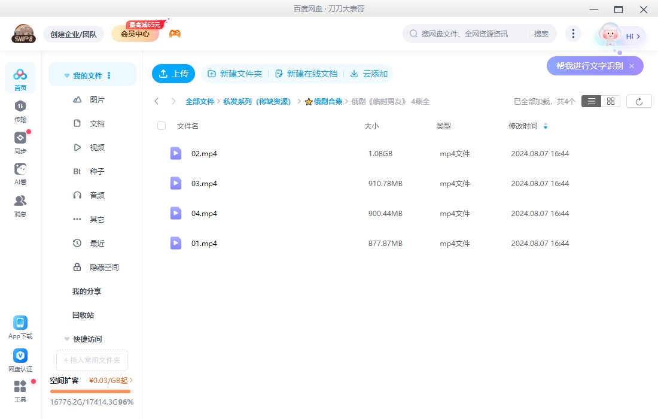Open AI看 from the sidebar

pyautogui.click(x=20, y=172)
